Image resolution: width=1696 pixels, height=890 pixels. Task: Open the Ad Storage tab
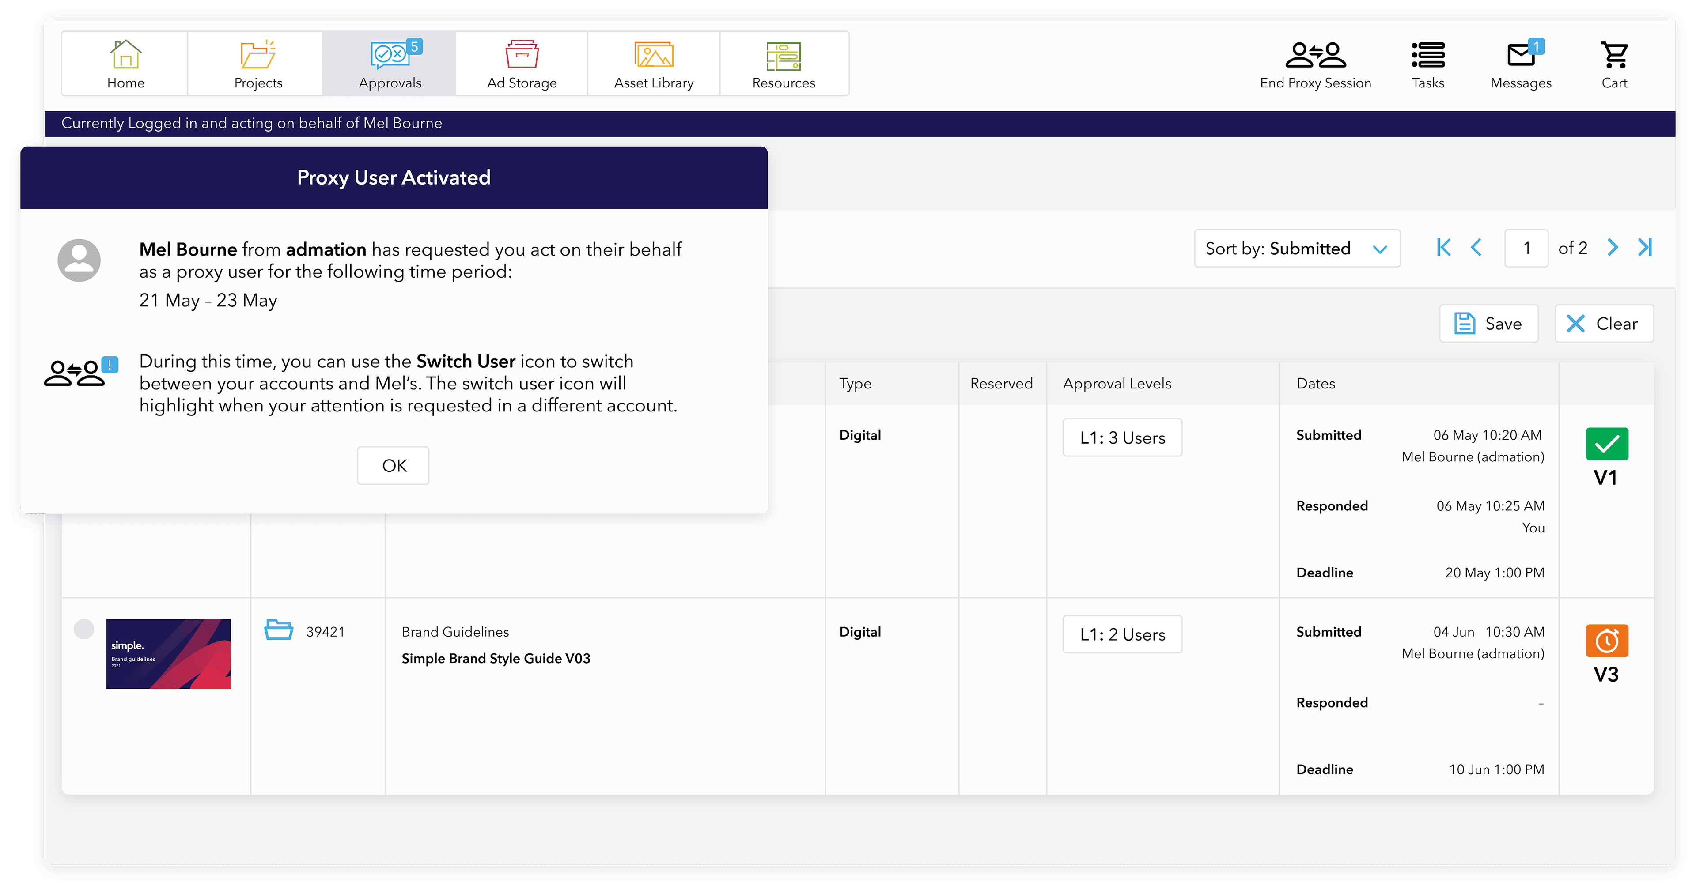click(522, 64)
